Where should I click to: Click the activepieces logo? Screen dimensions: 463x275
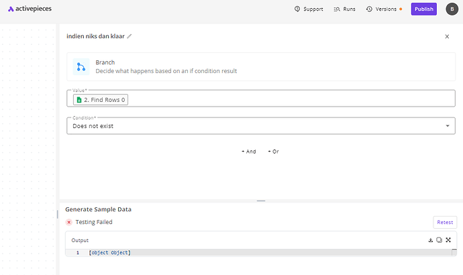pos(30,9)
